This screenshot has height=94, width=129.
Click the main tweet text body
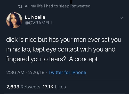[x=64, y=49]
